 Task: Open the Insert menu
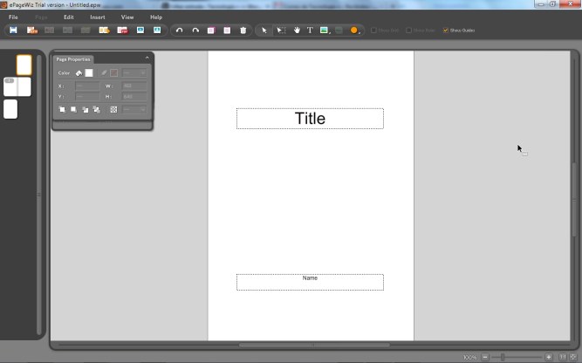(97, 17)
